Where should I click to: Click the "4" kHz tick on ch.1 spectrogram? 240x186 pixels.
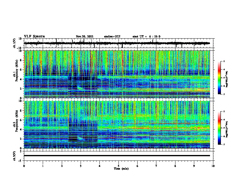[x=21, y=79]
